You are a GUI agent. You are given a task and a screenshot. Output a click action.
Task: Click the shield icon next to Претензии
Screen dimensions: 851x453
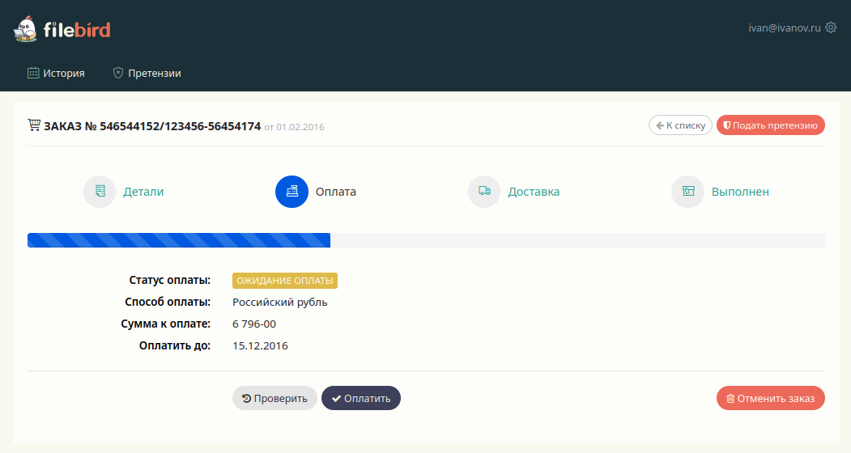pyautogui.click(x=118, y=73)
